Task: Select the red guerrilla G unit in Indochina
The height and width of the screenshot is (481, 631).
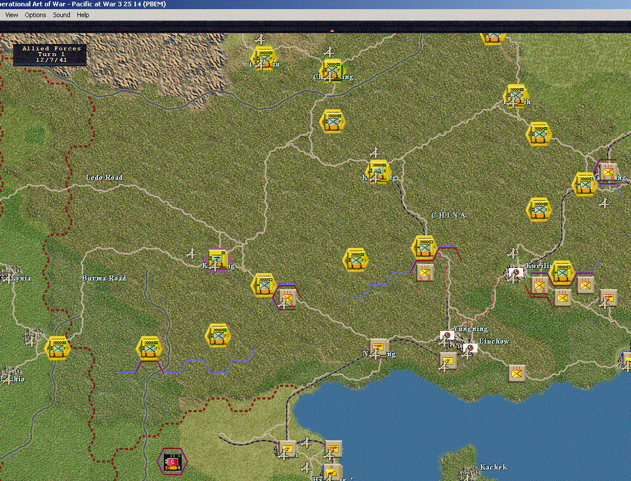Action: (173, 462)
